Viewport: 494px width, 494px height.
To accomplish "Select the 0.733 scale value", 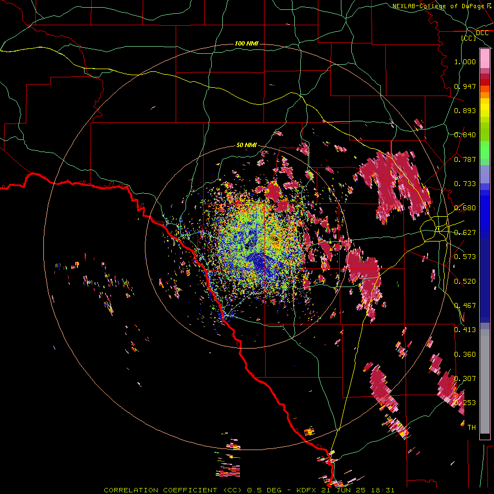I will tap(465, 184).
